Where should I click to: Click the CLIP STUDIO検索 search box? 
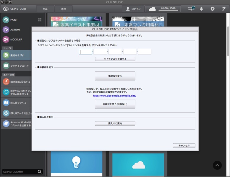tap(20, 172)
